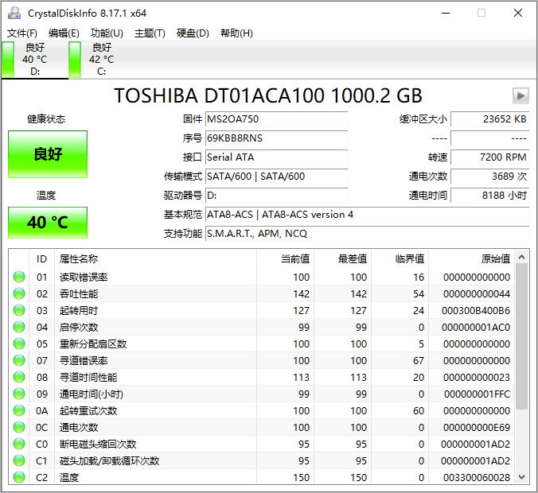The image size is (538, 493).
Task: Select the D: drive tab at 40 °C
Action: [35, 60]
